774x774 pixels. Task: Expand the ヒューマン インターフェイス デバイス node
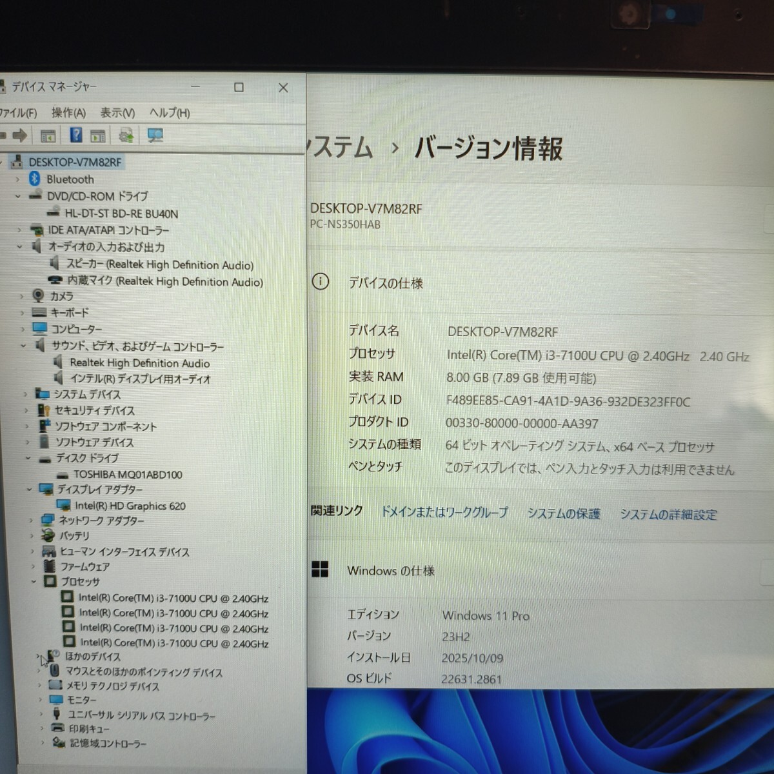pos(32,551)
